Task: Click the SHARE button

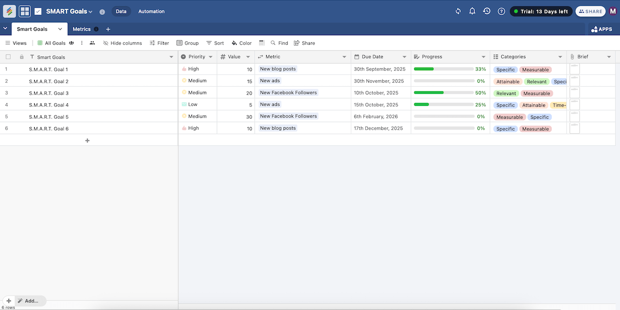Action: coord(590,11)
